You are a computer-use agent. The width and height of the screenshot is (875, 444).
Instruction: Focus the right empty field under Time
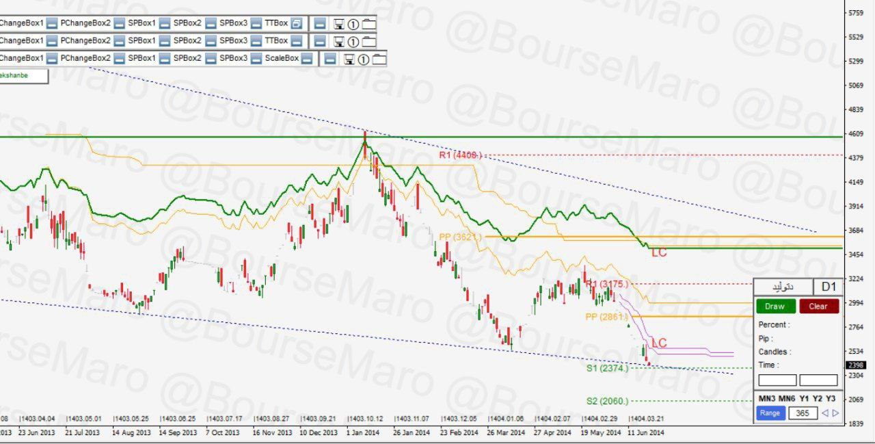818,380
